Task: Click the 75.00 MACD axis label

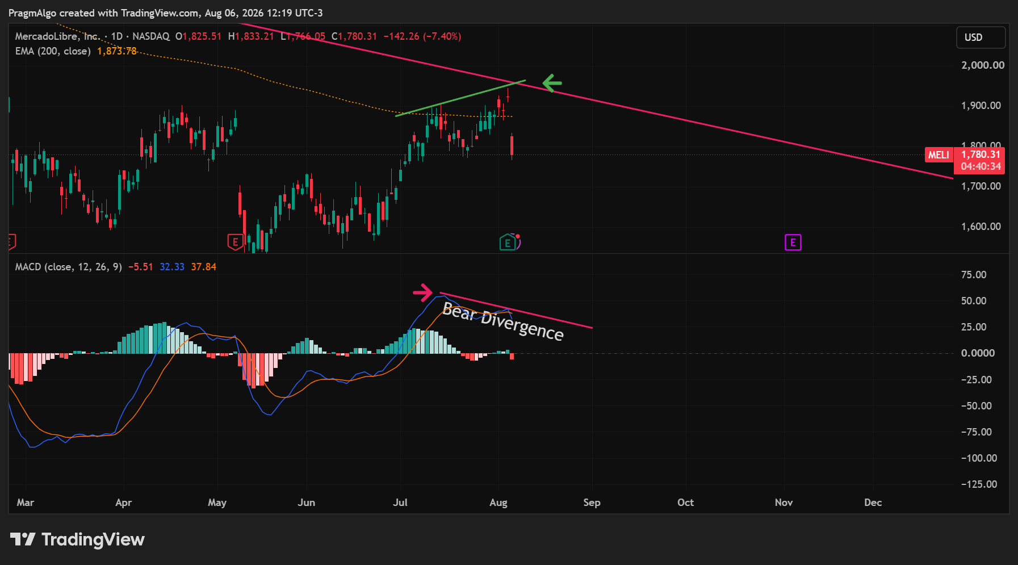Action: point(974,275)
